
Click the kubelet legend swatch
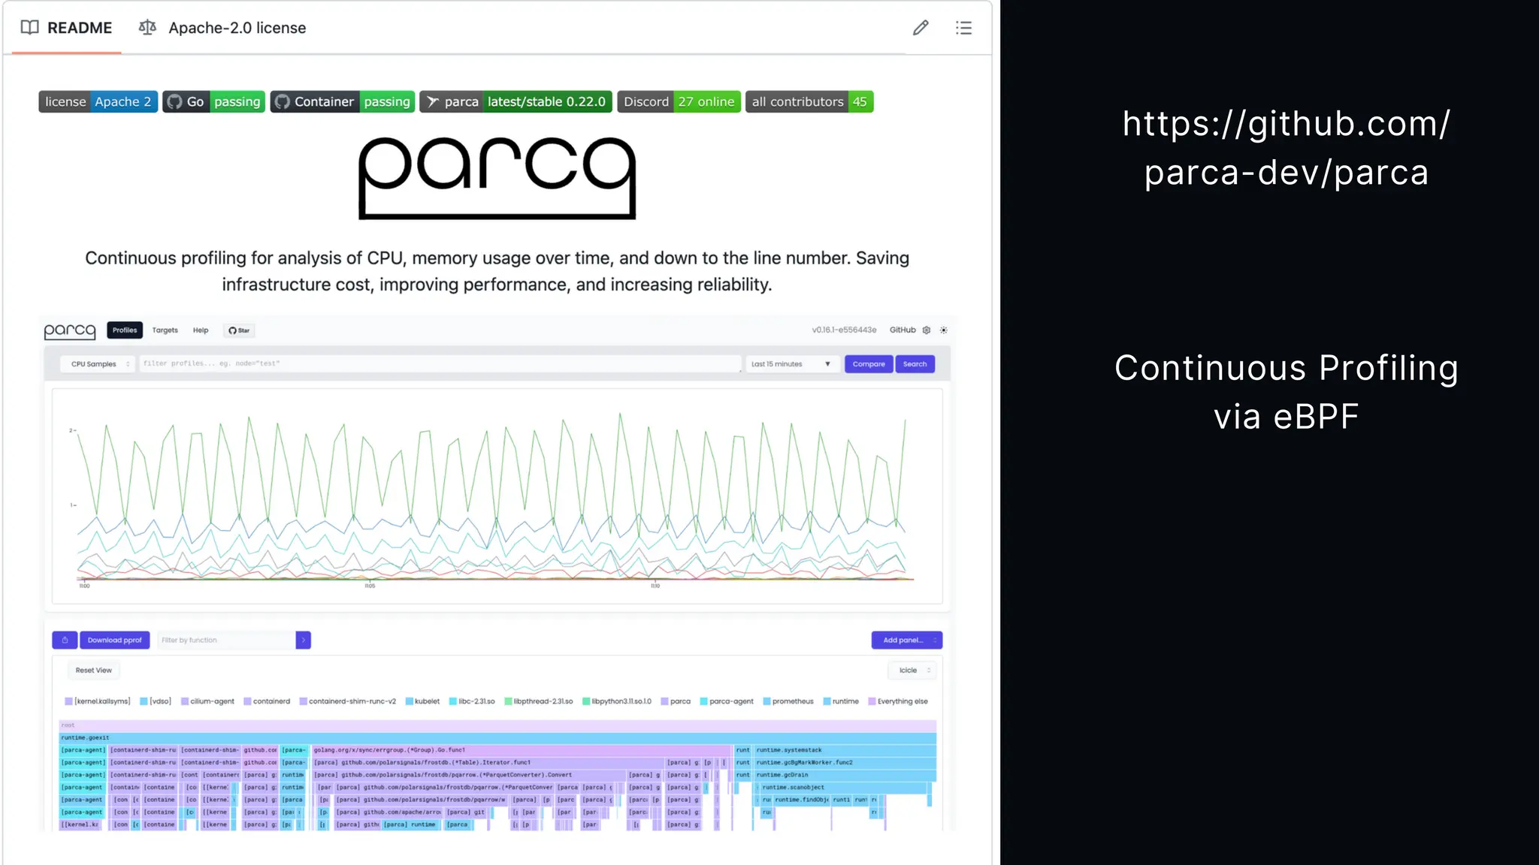click(410, 701)
